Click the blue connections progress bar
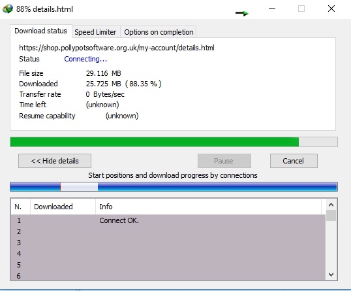The width and height of the screenshot is (351, 291). [174, 186]
